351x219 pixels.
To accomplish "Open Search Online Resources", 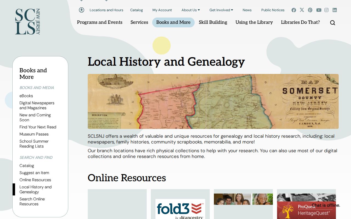I will pyautogui.click(x=32, y=201).
